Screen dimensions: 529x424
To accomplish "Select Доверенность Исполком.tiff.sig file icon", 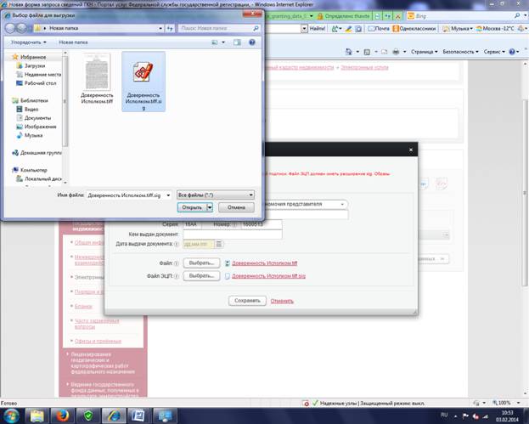I will coord(143,78).
